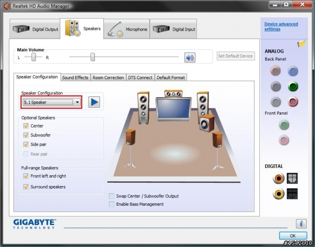The width and height of the screenshot is (315, 247).
Task: Uncheck the Side pair checkbox
Action: pyautogui.click(x=26, y=144)
